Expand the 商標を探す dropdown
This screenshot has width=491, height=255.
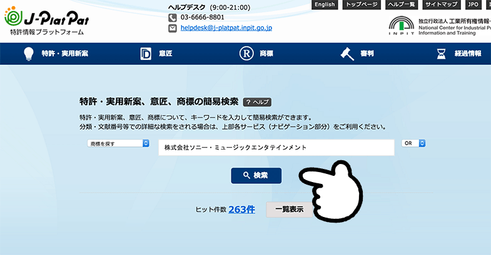click(118, 143)
